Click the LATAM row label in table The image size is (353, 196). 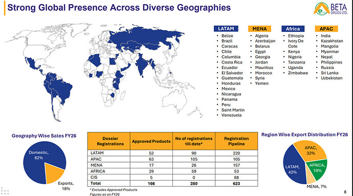click(x=97, y=153)
